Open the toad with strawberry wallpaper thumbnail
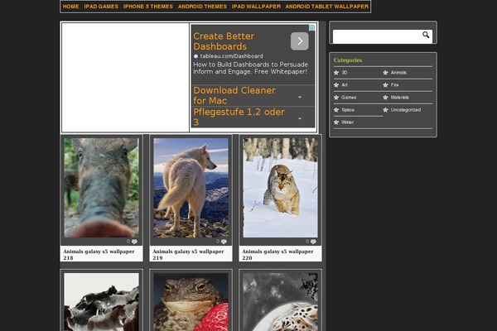This screenshot has width=497, height=331. [191, 302]
